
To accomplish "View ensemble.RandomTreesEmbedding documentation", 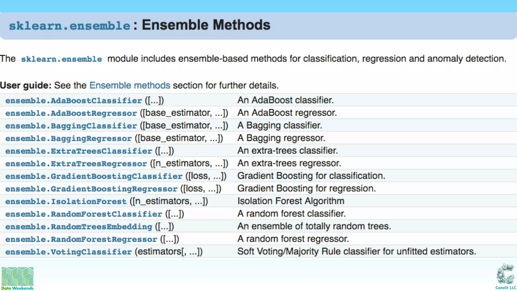I will (79, 227).
